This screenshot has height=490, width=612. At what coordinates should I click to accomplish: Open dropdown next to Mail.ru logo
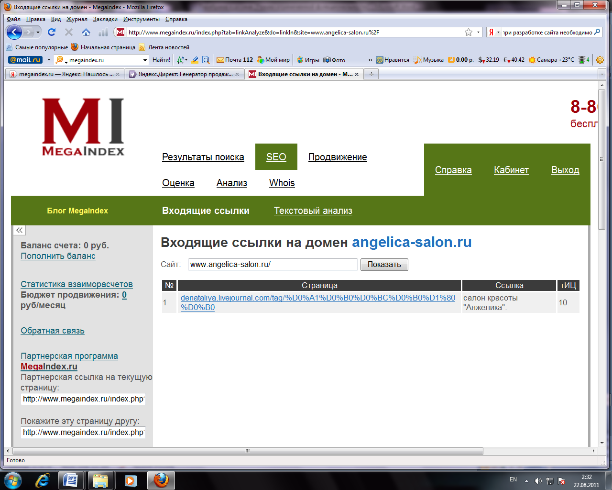[x=48, y=60]
